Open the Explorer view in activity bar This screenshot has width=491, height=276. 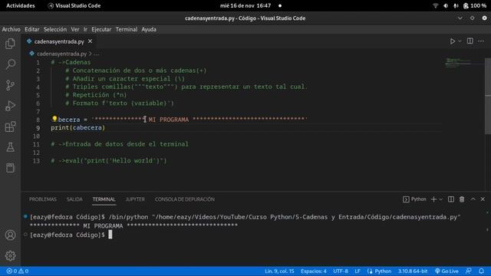(10, 44)
